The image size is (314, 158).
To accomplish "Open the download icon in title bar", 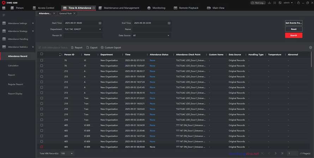I will tap(270, 2).
